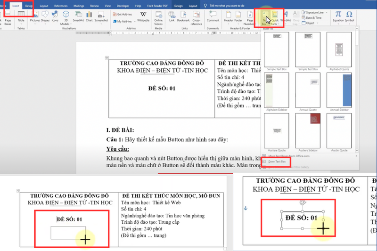The height and width of the screenshot is (251, 377).
Task: Click the Chart icon
Action: pyautogui.click(x=89, y=16)
